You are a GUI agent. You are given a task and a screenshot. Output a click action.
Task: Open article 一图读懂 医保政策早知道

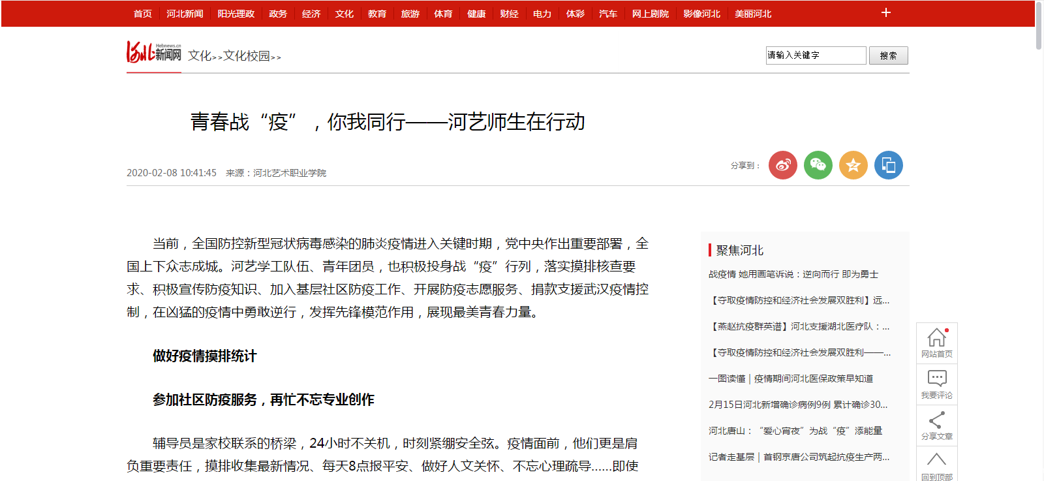coord(790,379)
